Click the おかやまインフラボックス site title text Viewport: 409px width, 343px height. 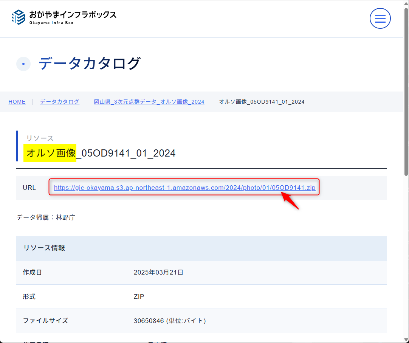click(x=73, y=15)
